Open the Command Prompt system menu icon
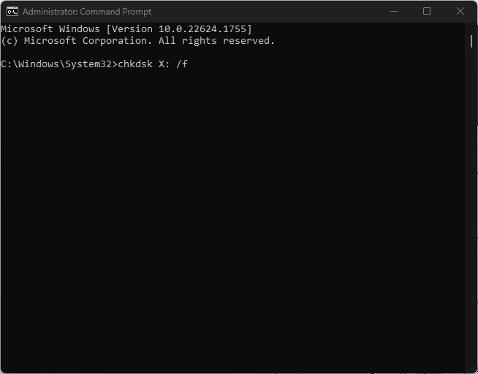478x374 pixels. 12,12
